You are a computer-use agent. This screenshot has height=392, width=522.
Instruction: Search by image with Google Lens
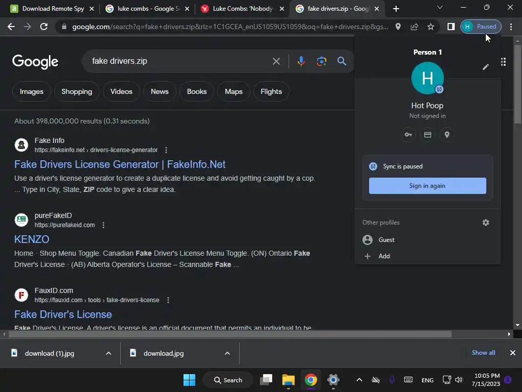pos(321,61)
